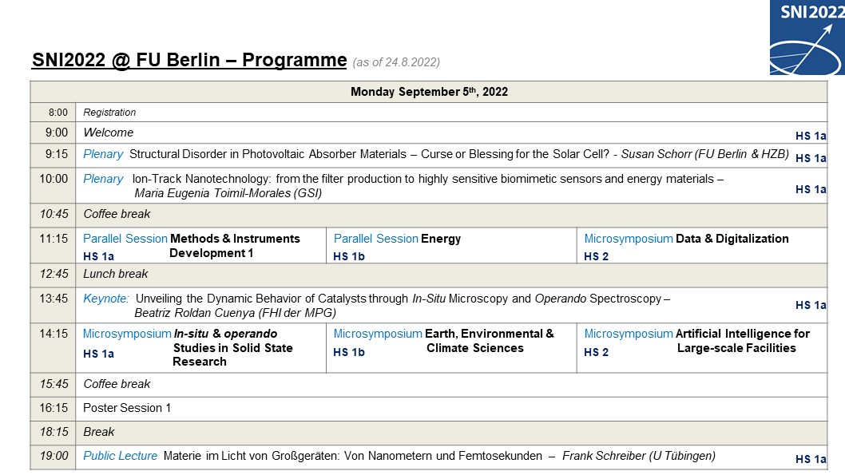
Task: Click the '18:15' time cell
Action: click(54, 432)
